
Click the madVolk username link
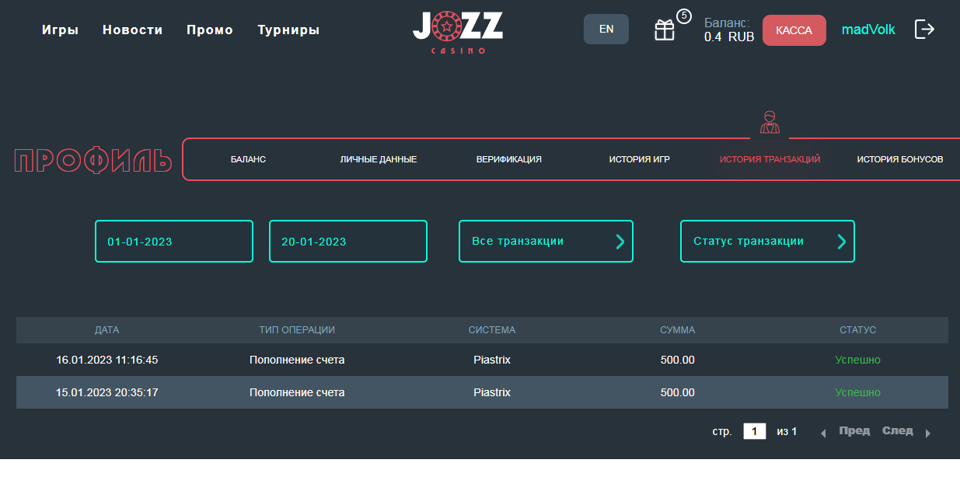[x=868, y=30]
